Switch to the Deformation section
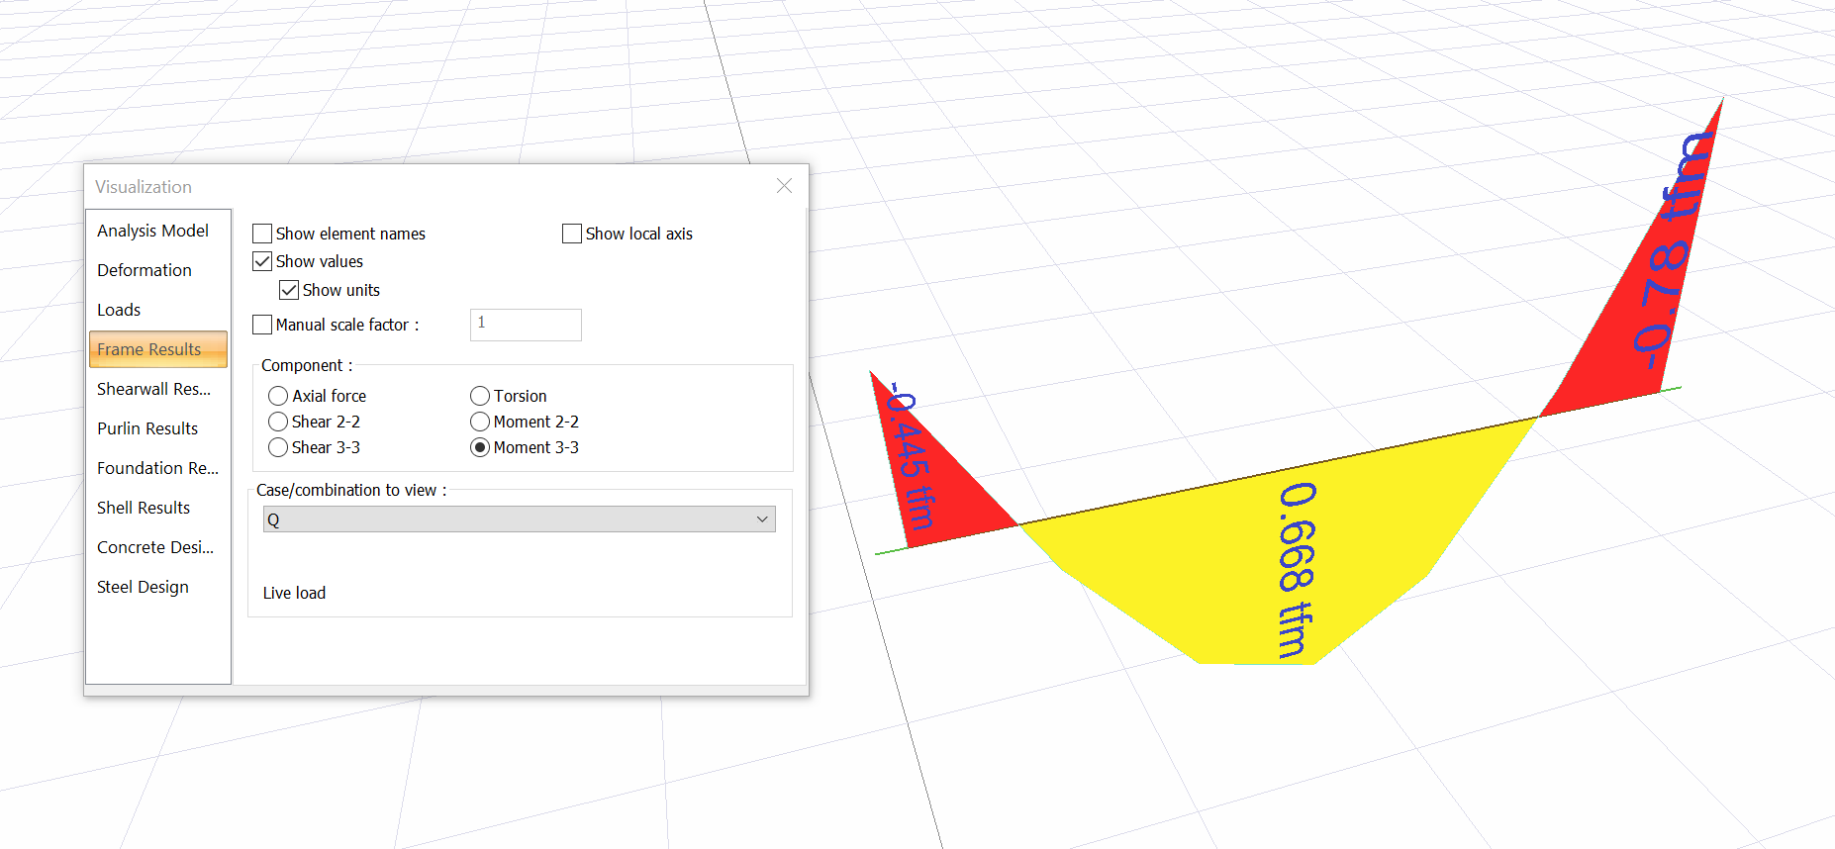The width and height of the screenshot is (1835, 849). (x=145, y=270)
